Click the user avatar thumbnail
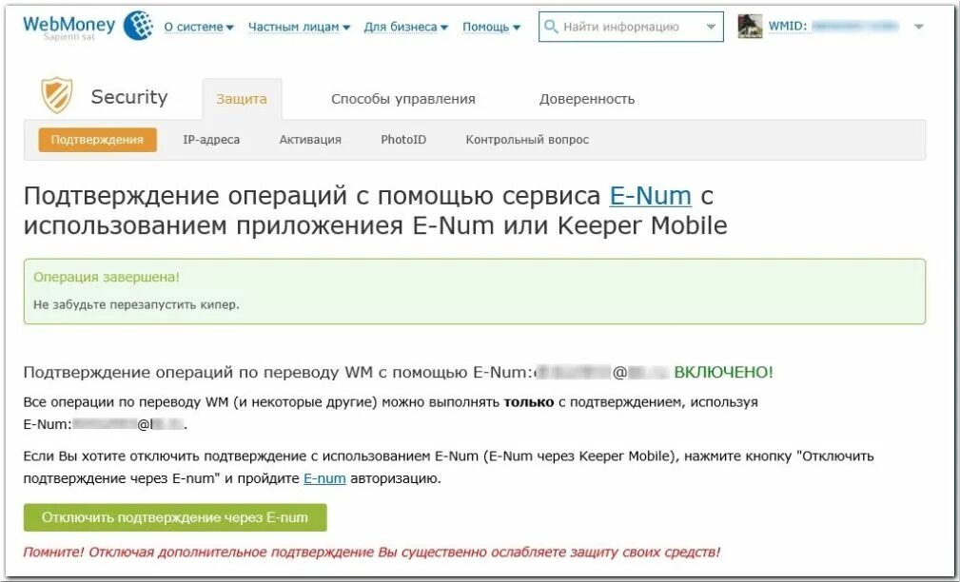Screen dimensions: 960x582 point(750,27)
